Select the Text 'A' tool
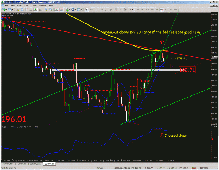 tap(121, 10)
